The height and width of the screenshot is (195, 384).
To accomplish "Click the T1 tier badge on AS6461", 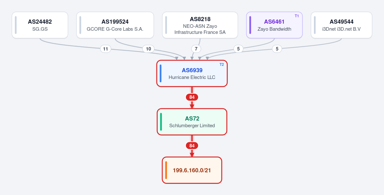I will 297,16.
